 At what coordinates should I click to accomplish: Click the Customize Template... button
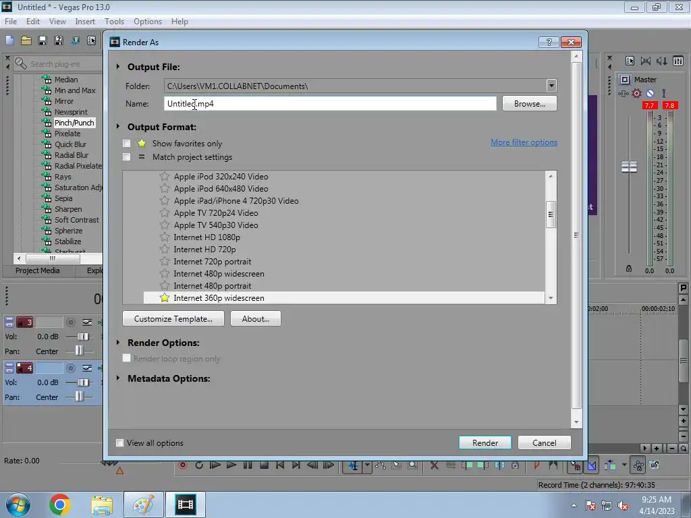[173, 318]
